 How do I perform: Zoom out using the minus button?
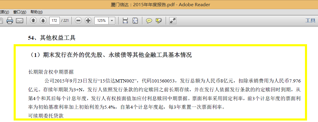(79, 21)
